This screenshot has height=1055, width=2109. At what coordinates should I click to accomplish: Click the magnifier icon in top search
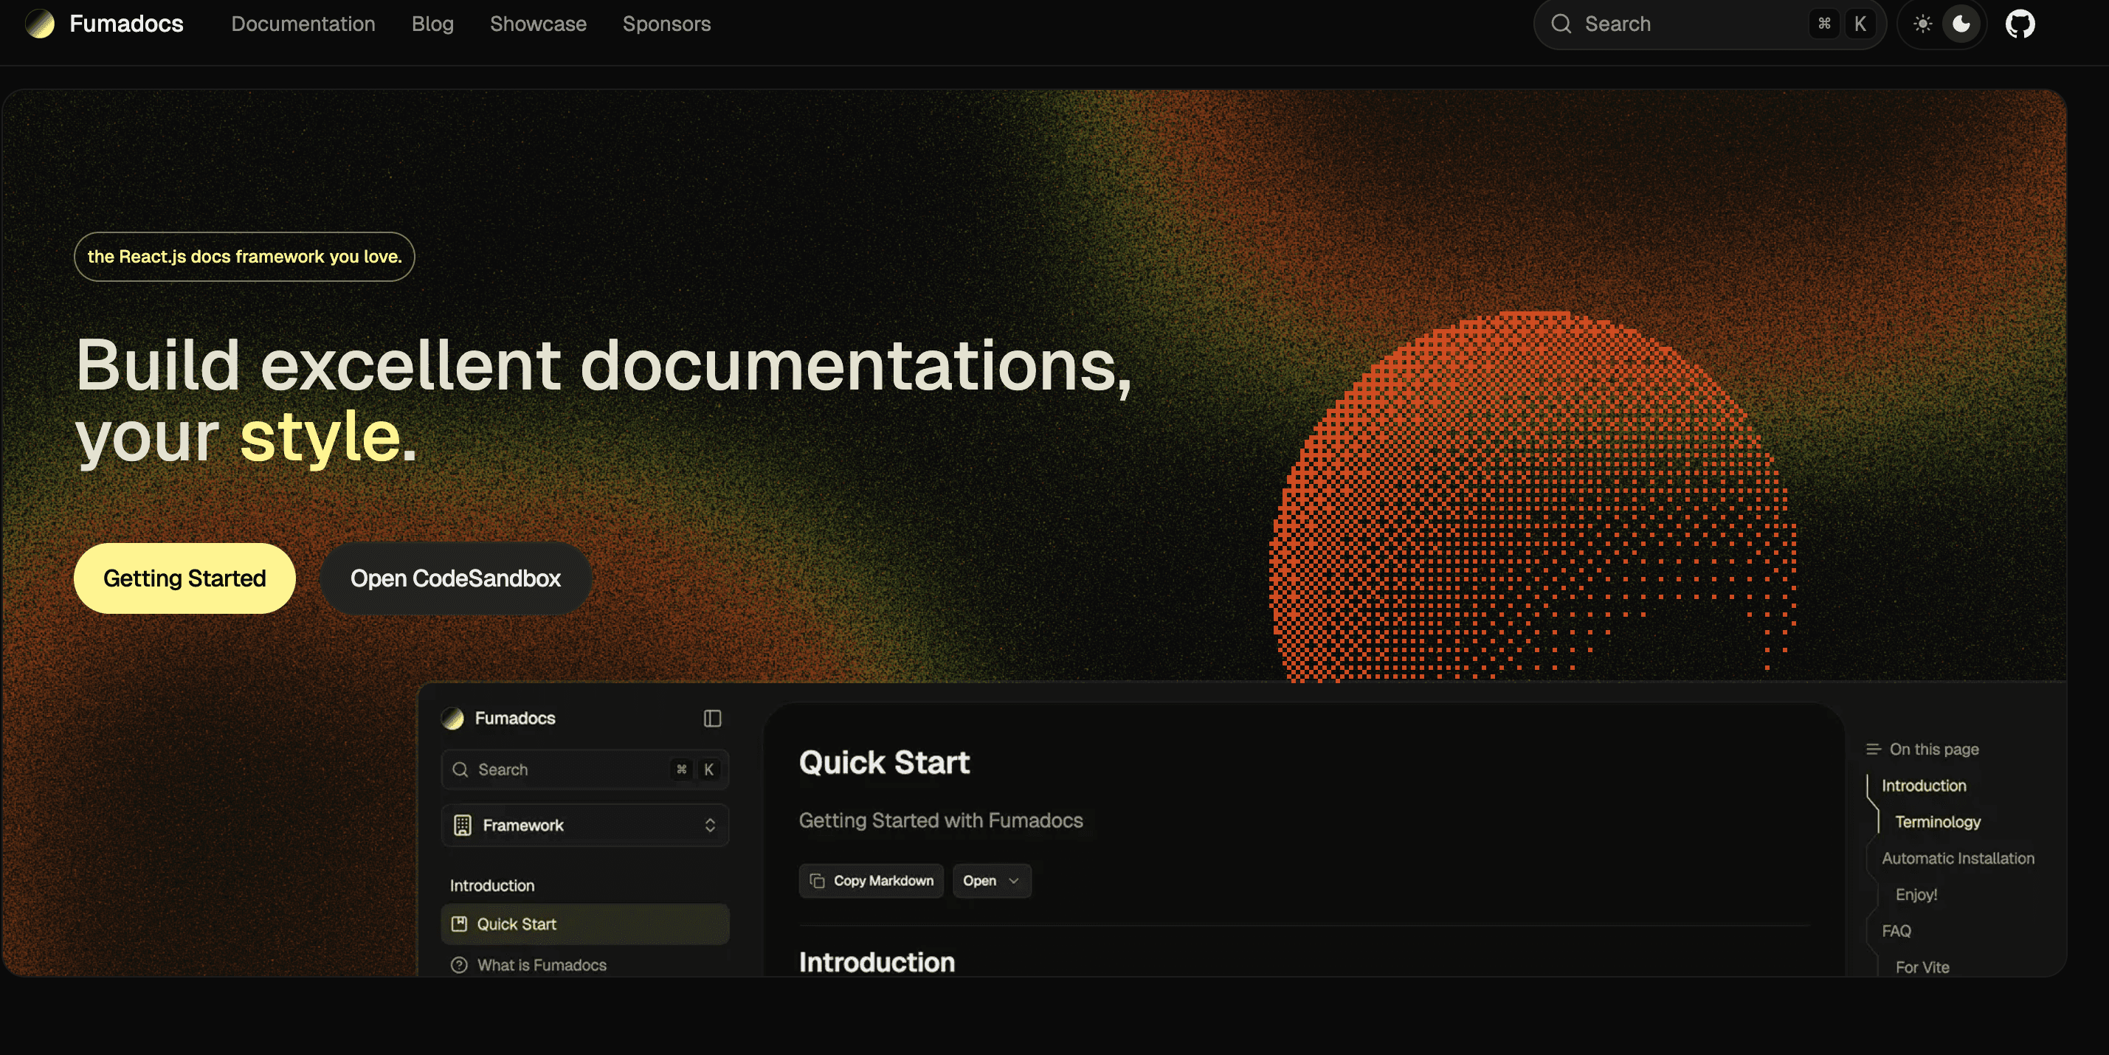pyautogui.click(x=1561, y=24)
